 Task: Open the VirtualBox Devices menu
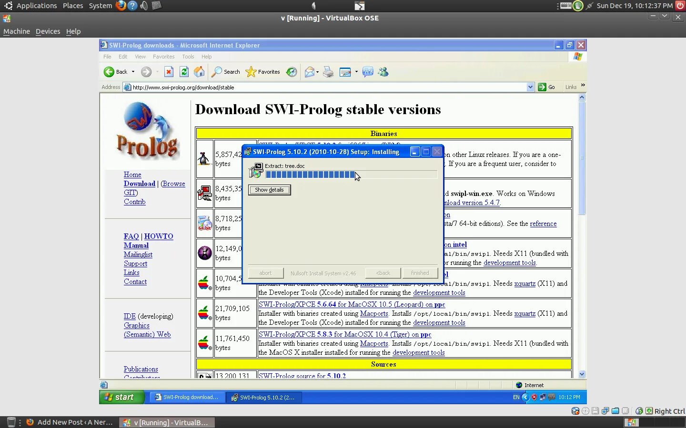pos(48,31)
